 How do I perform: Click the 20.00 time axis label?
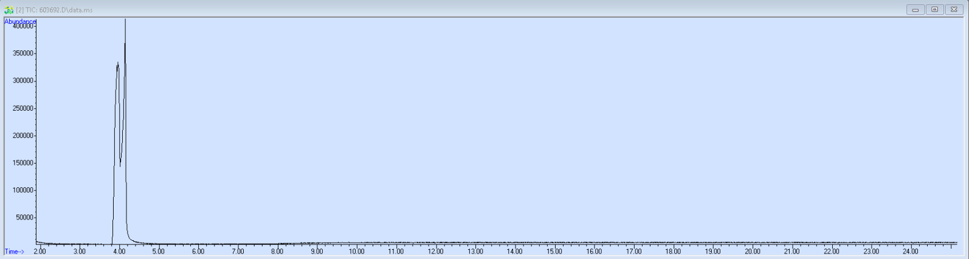752,252
